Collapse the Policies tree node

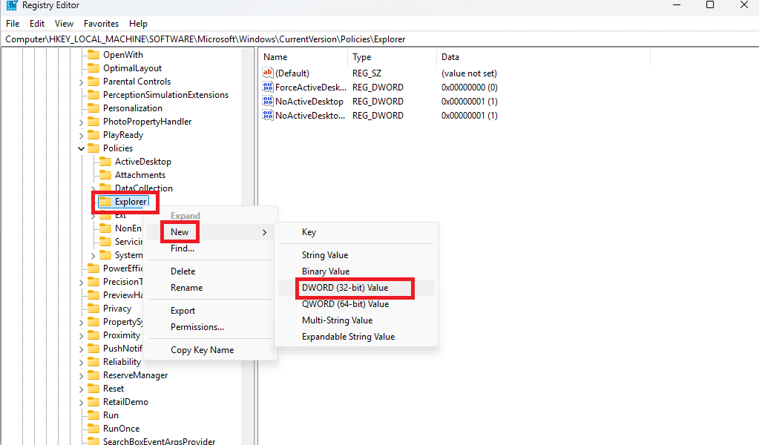click(x=82, y=148)
